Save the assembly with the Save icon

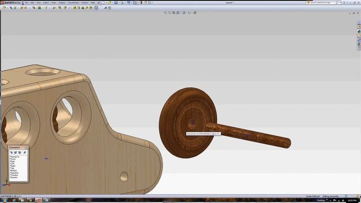[116, 3]
